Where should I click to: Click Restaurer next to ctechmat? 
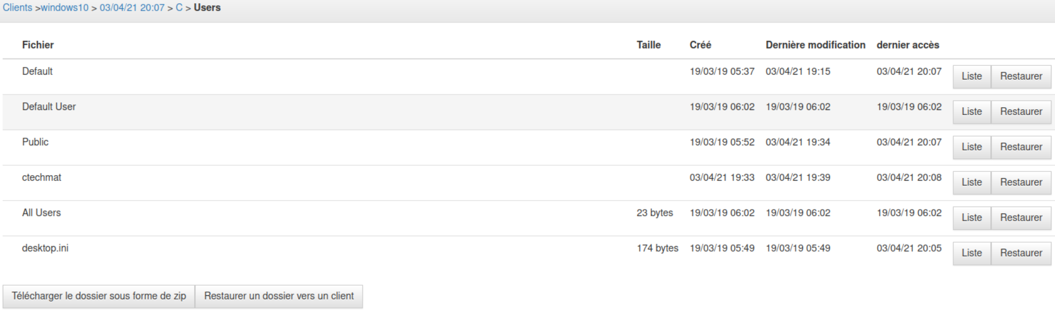coord(1020,182)
